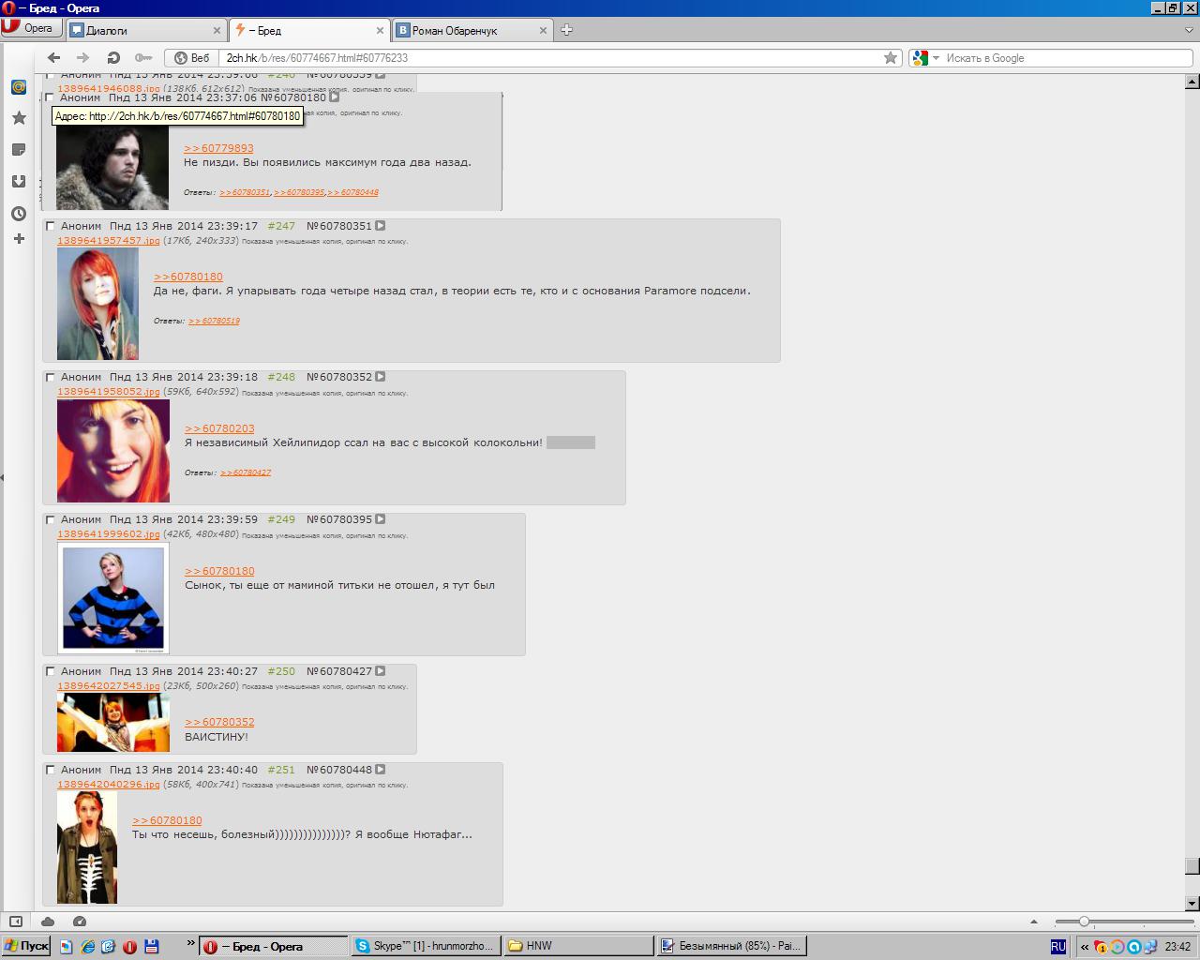Tick checkbox for post №60780180 preview
The width and height of the screenshot is (1200, 960).
click(51, 97)
